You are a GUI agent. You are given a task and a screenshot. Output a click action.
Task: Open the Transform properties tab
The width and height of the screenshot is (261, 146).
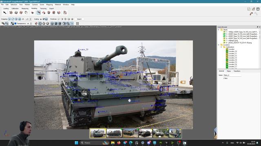point(237,71)
